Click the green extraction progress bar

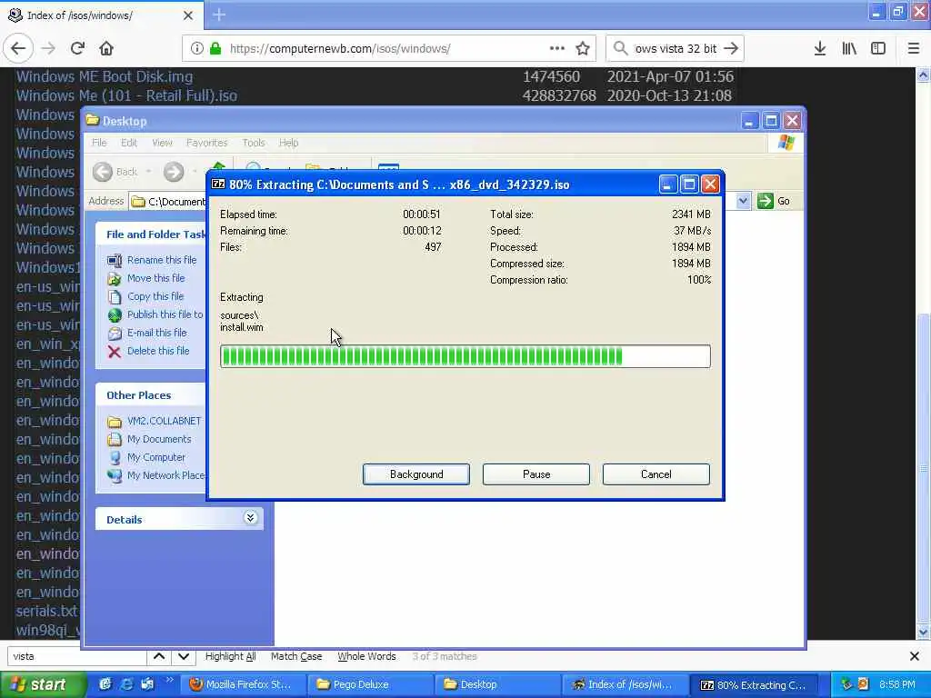pyautogui.click(x=465, y=356)
